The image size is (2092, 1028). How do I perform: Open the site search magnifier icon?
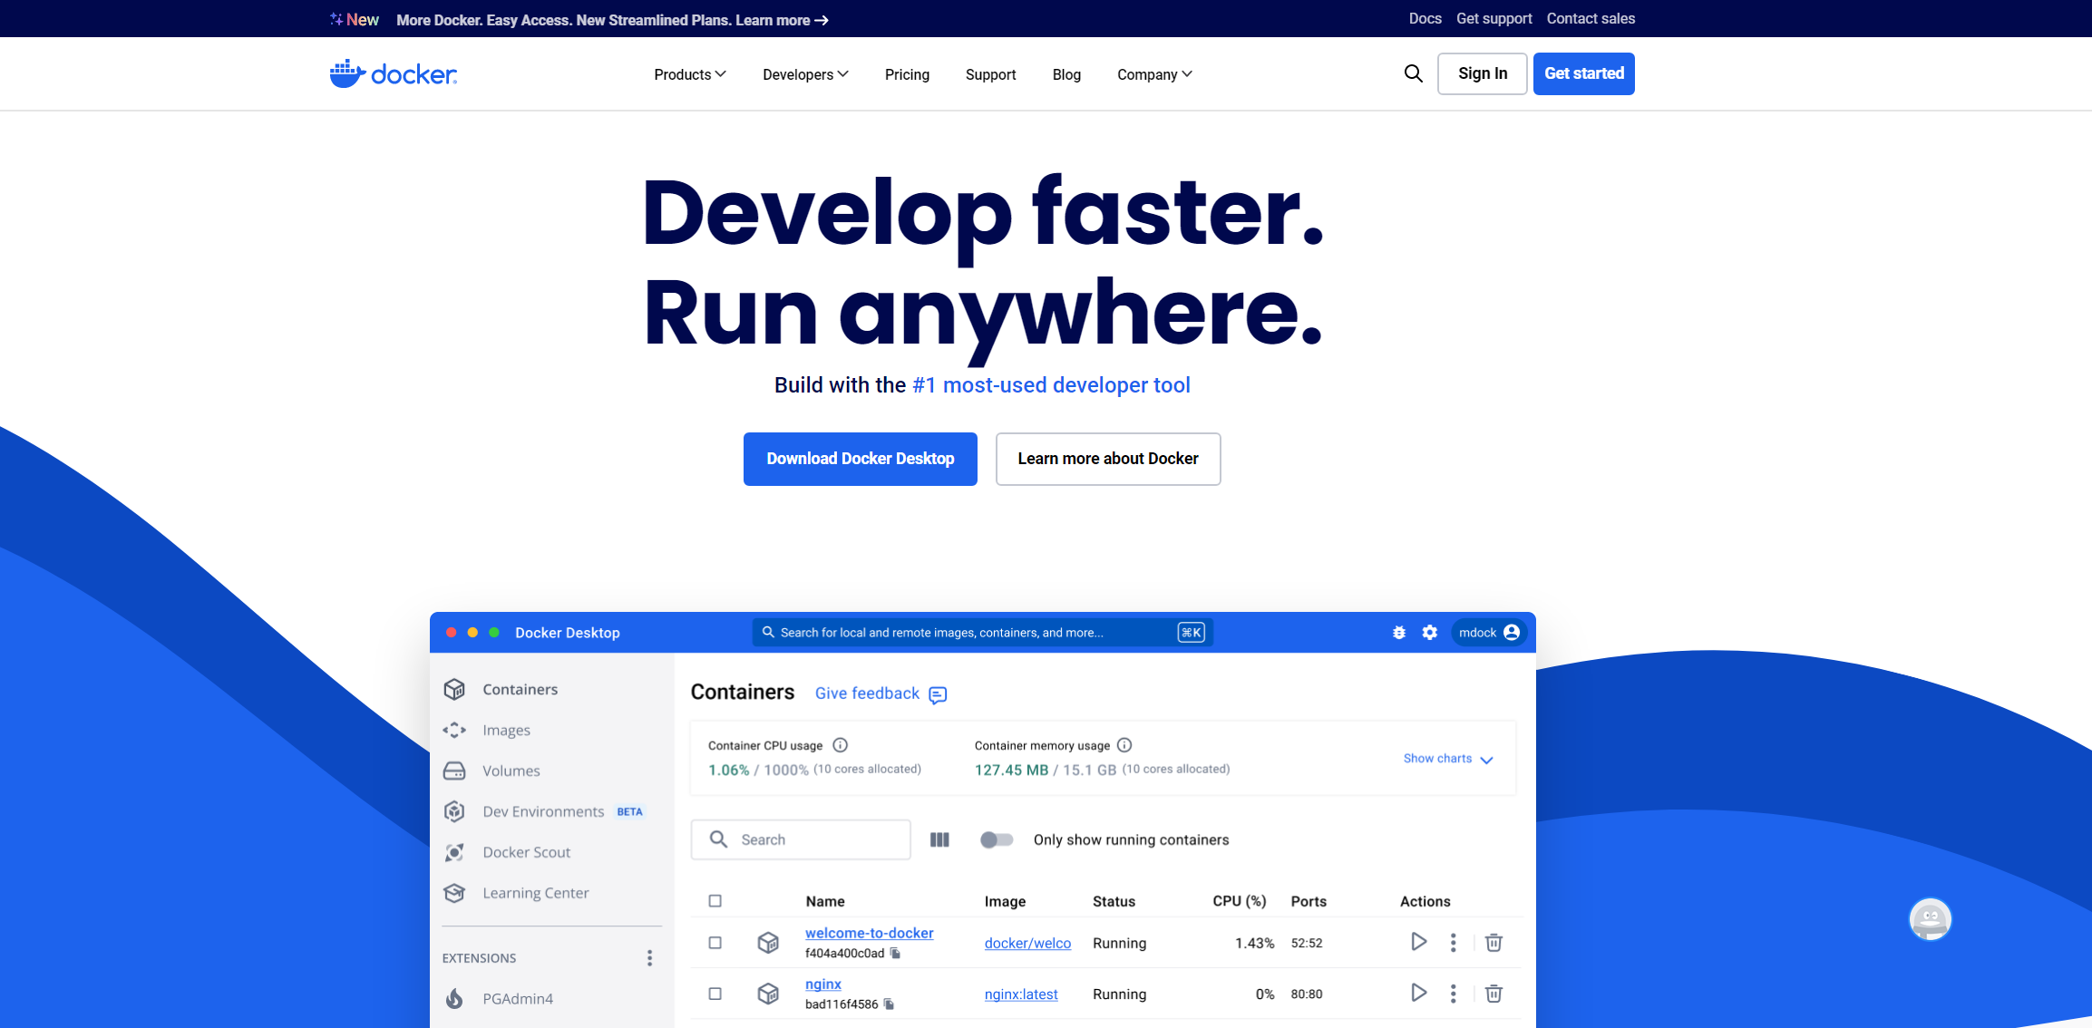[x=1413, y=73]
